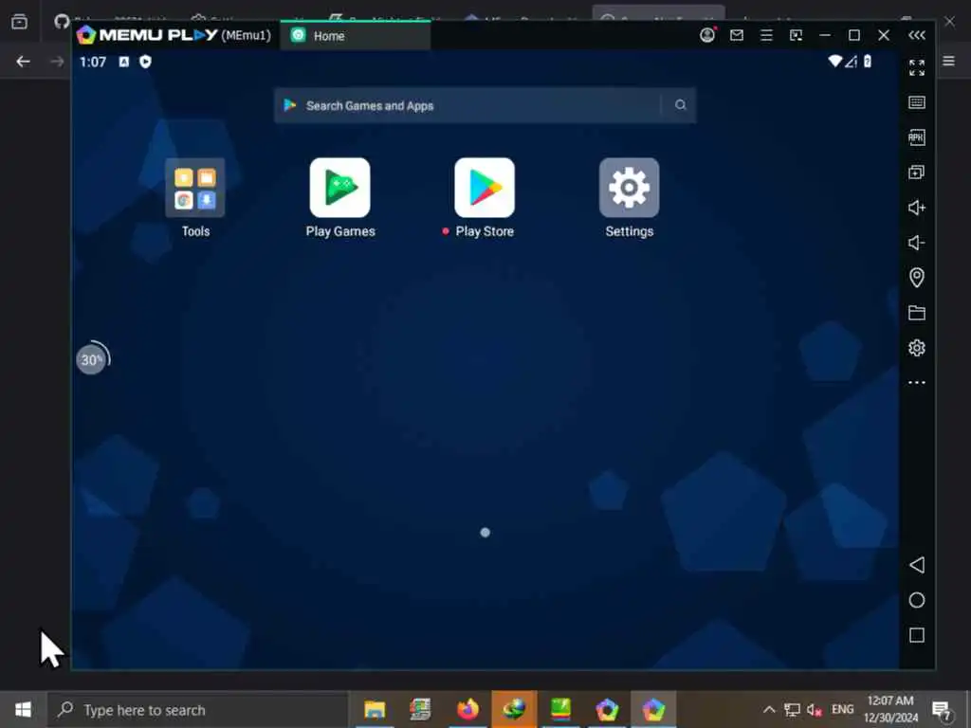Open Firefox from the taskbar
971x728 pixels.
[467, 709]
